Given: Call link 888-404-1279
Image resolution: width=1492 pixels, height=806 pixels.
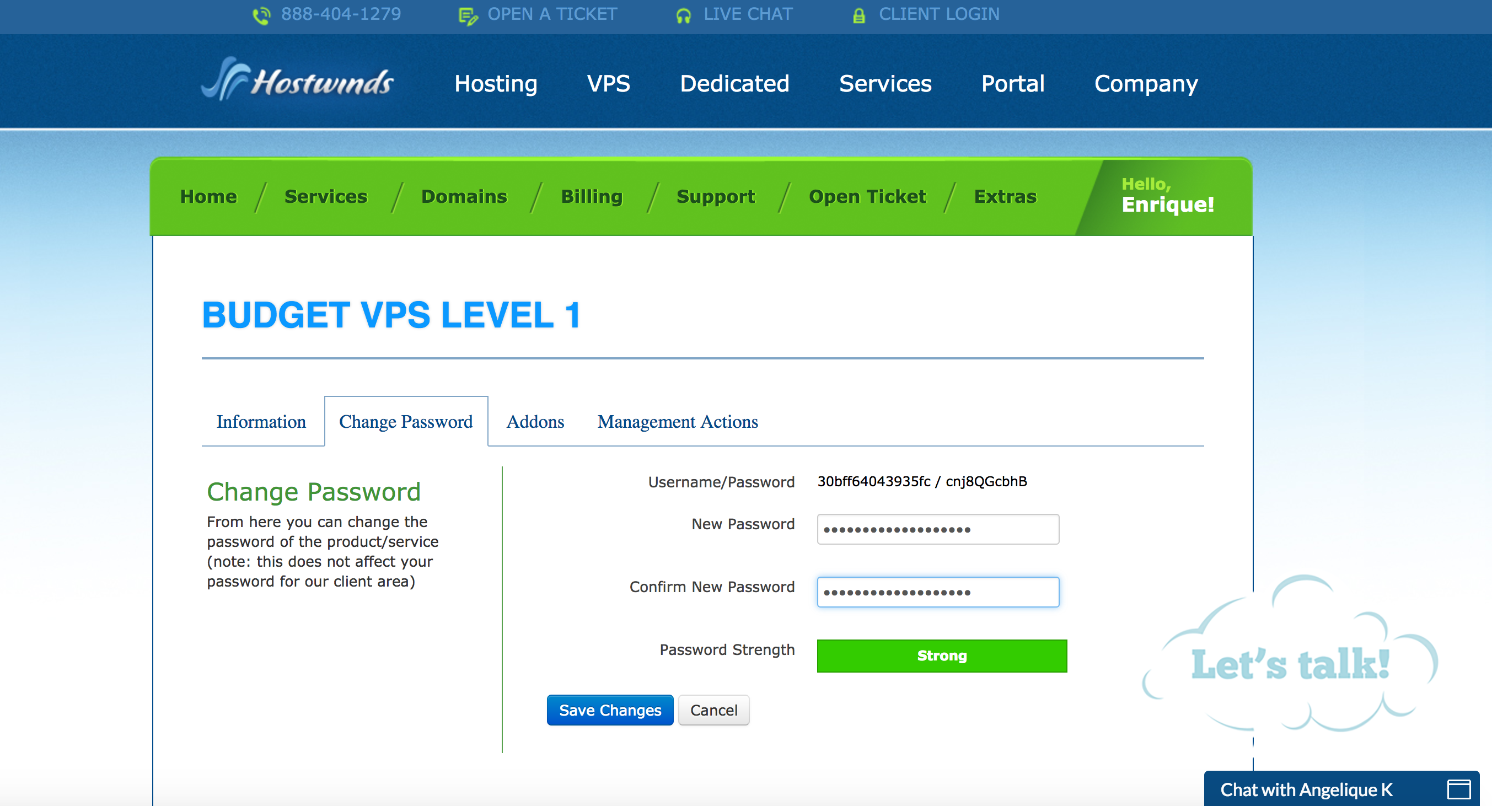Looking at the screenshot, I should point(341,14).
